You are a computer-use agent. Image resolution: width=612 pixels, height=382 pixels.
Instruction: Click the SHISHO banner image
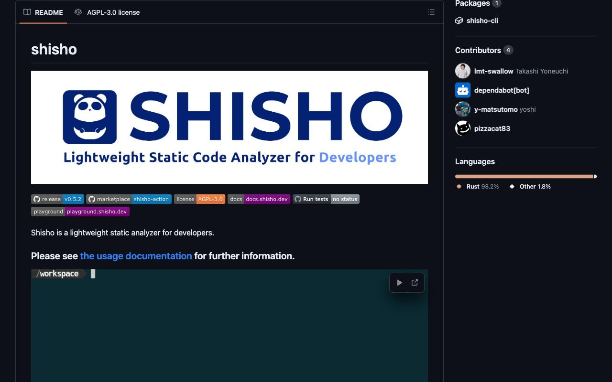pos(229,127)
